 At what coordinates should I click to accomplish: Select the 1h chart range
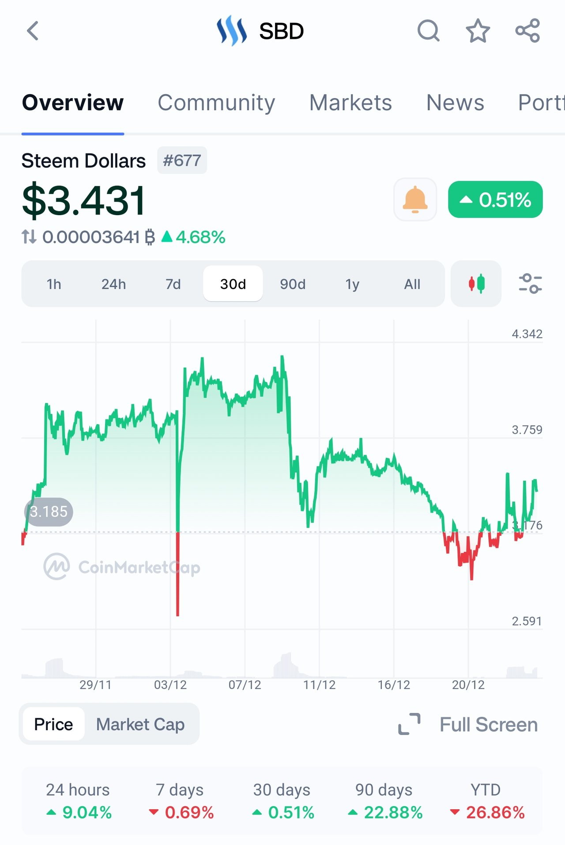[x=54, y=284]
